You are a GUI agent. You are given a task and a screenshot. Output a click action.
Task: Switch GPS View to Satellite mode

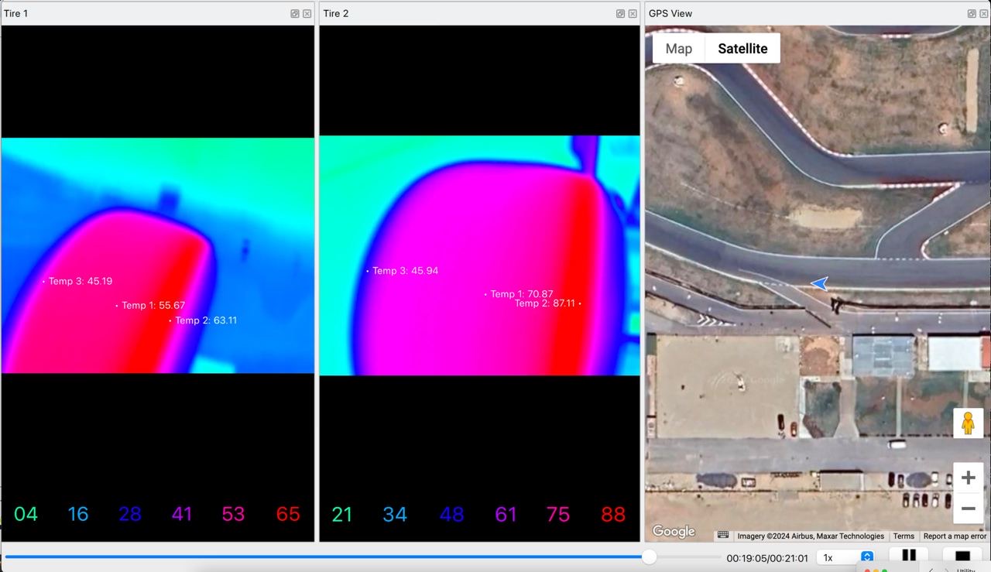pyautogui.click(x=742, y=48)
